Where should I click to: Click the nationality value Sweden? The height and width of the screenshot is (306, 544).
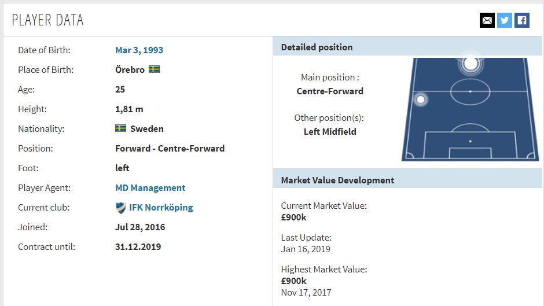pyautogui.click(x=147, y=129)
